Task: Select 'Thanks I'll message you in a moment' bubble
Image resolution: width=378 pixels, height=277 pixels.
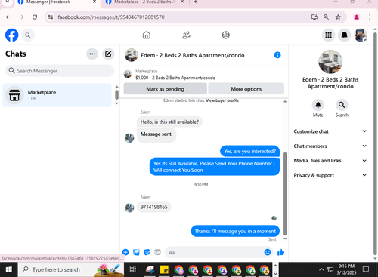Action: [x=235, y=231]
